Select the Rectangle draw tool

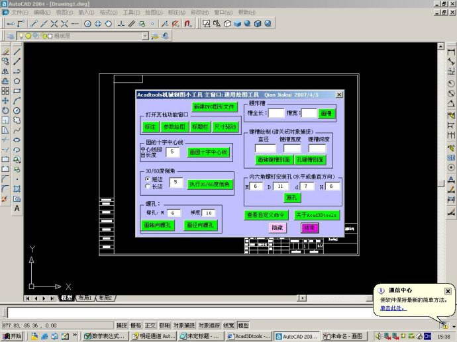point(17,91)
